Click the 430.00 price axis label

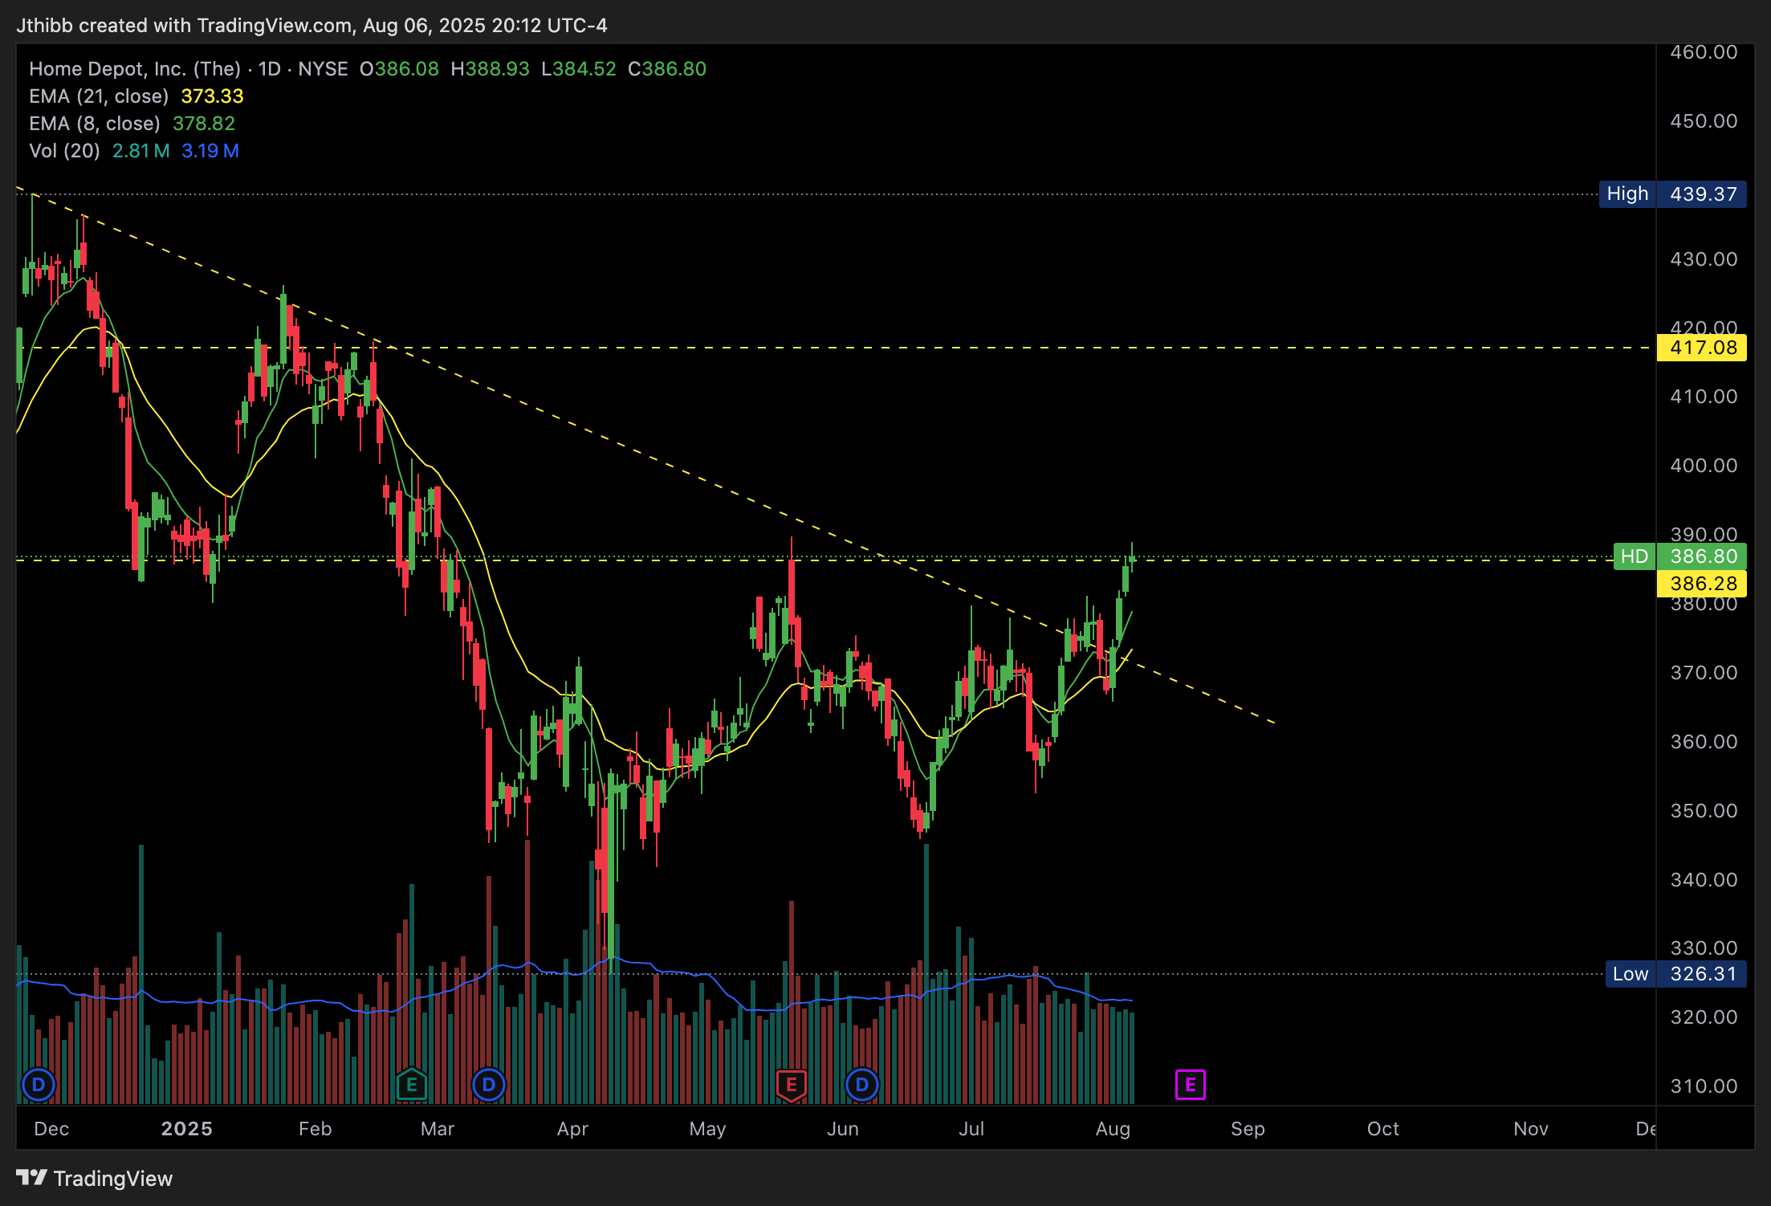(x=1704, y=259)
